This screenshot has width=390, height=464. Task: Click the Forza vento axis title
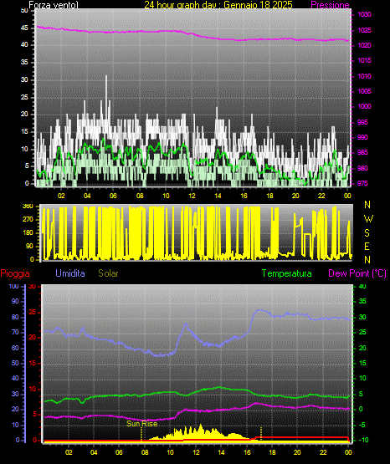tap(54, 5)
